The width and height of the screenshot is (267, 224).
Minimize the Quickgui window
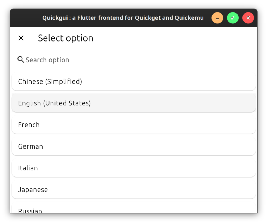click(x=217, y=18)
